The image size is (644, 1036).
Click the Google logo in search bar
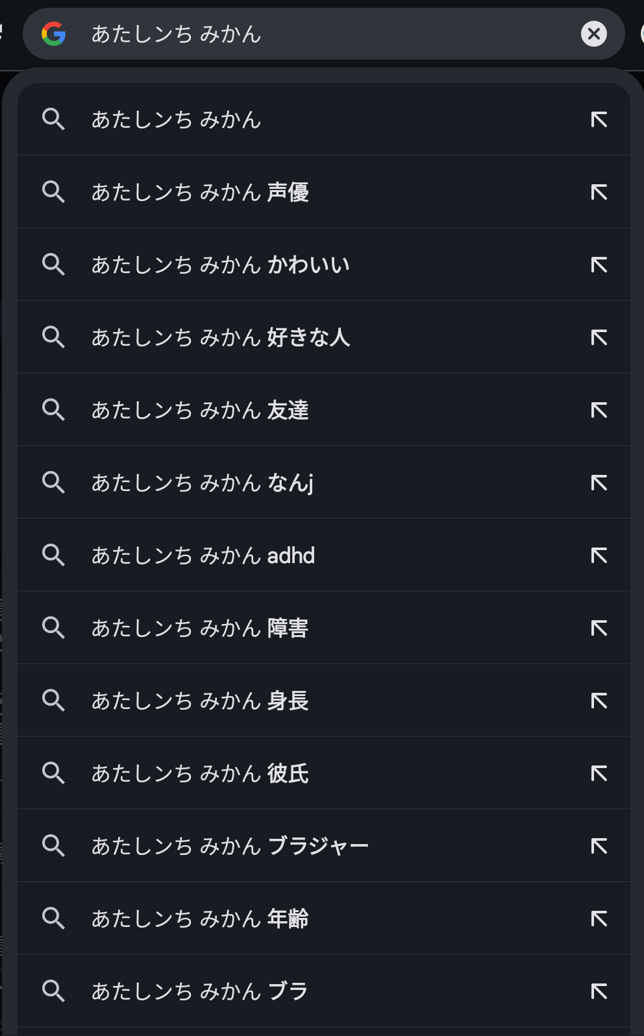[53, 34]
